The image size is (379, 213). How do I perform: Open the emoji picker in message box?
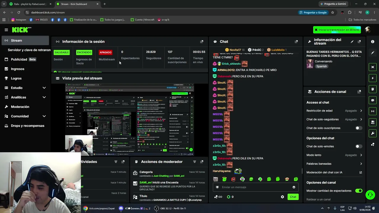pos(294,187)
